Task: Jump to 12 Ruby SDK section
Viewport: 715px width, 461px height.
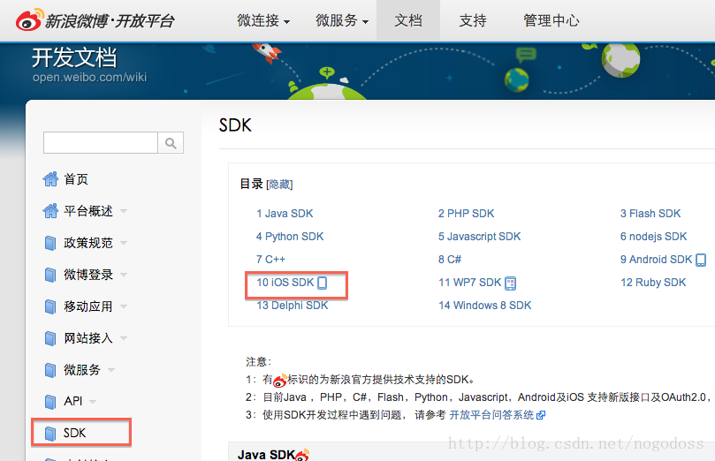Action: [x=653, y=283]
